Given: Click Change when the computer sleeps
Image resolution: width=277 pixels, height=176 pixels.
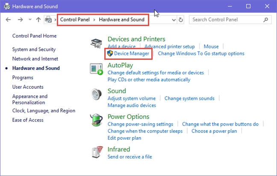Looking at the screenshot, I should click(145, 131).
